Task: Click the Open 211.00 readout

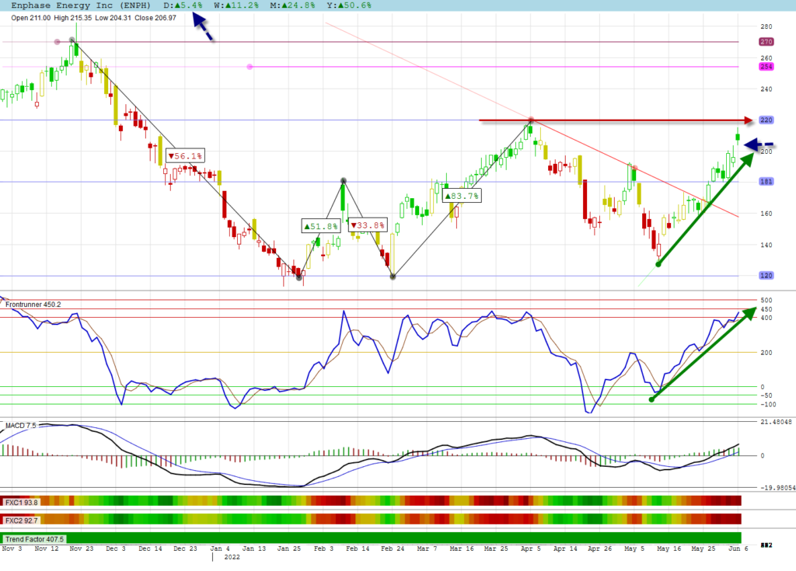Action: point(31,18)
